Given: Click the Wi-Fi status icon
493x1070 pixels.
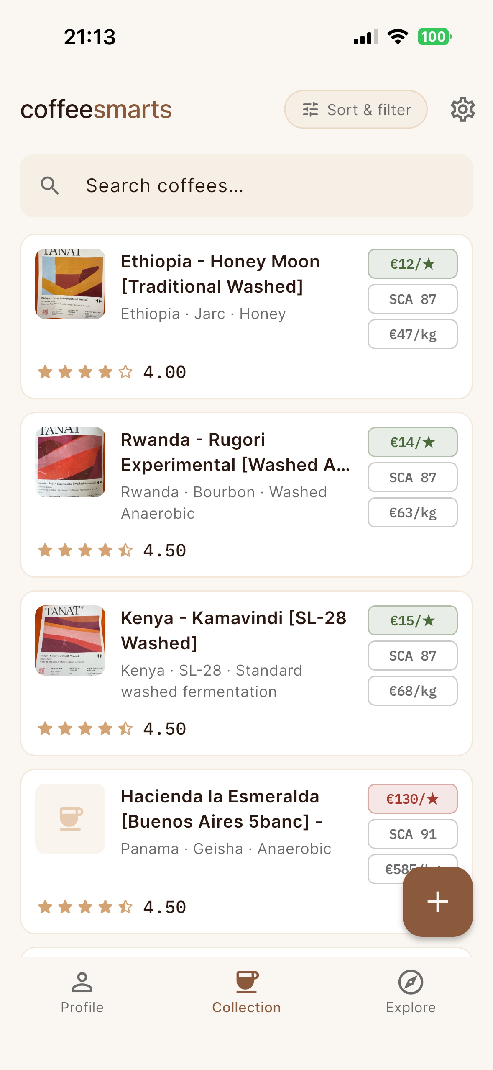Looking at the screenshot, I should pos(398,37).
